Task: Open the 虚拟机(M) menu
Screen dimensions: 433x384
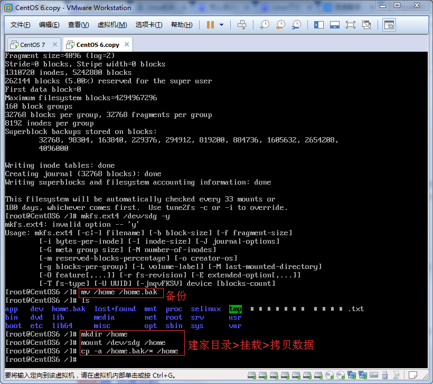Action: tap(112, 25)
